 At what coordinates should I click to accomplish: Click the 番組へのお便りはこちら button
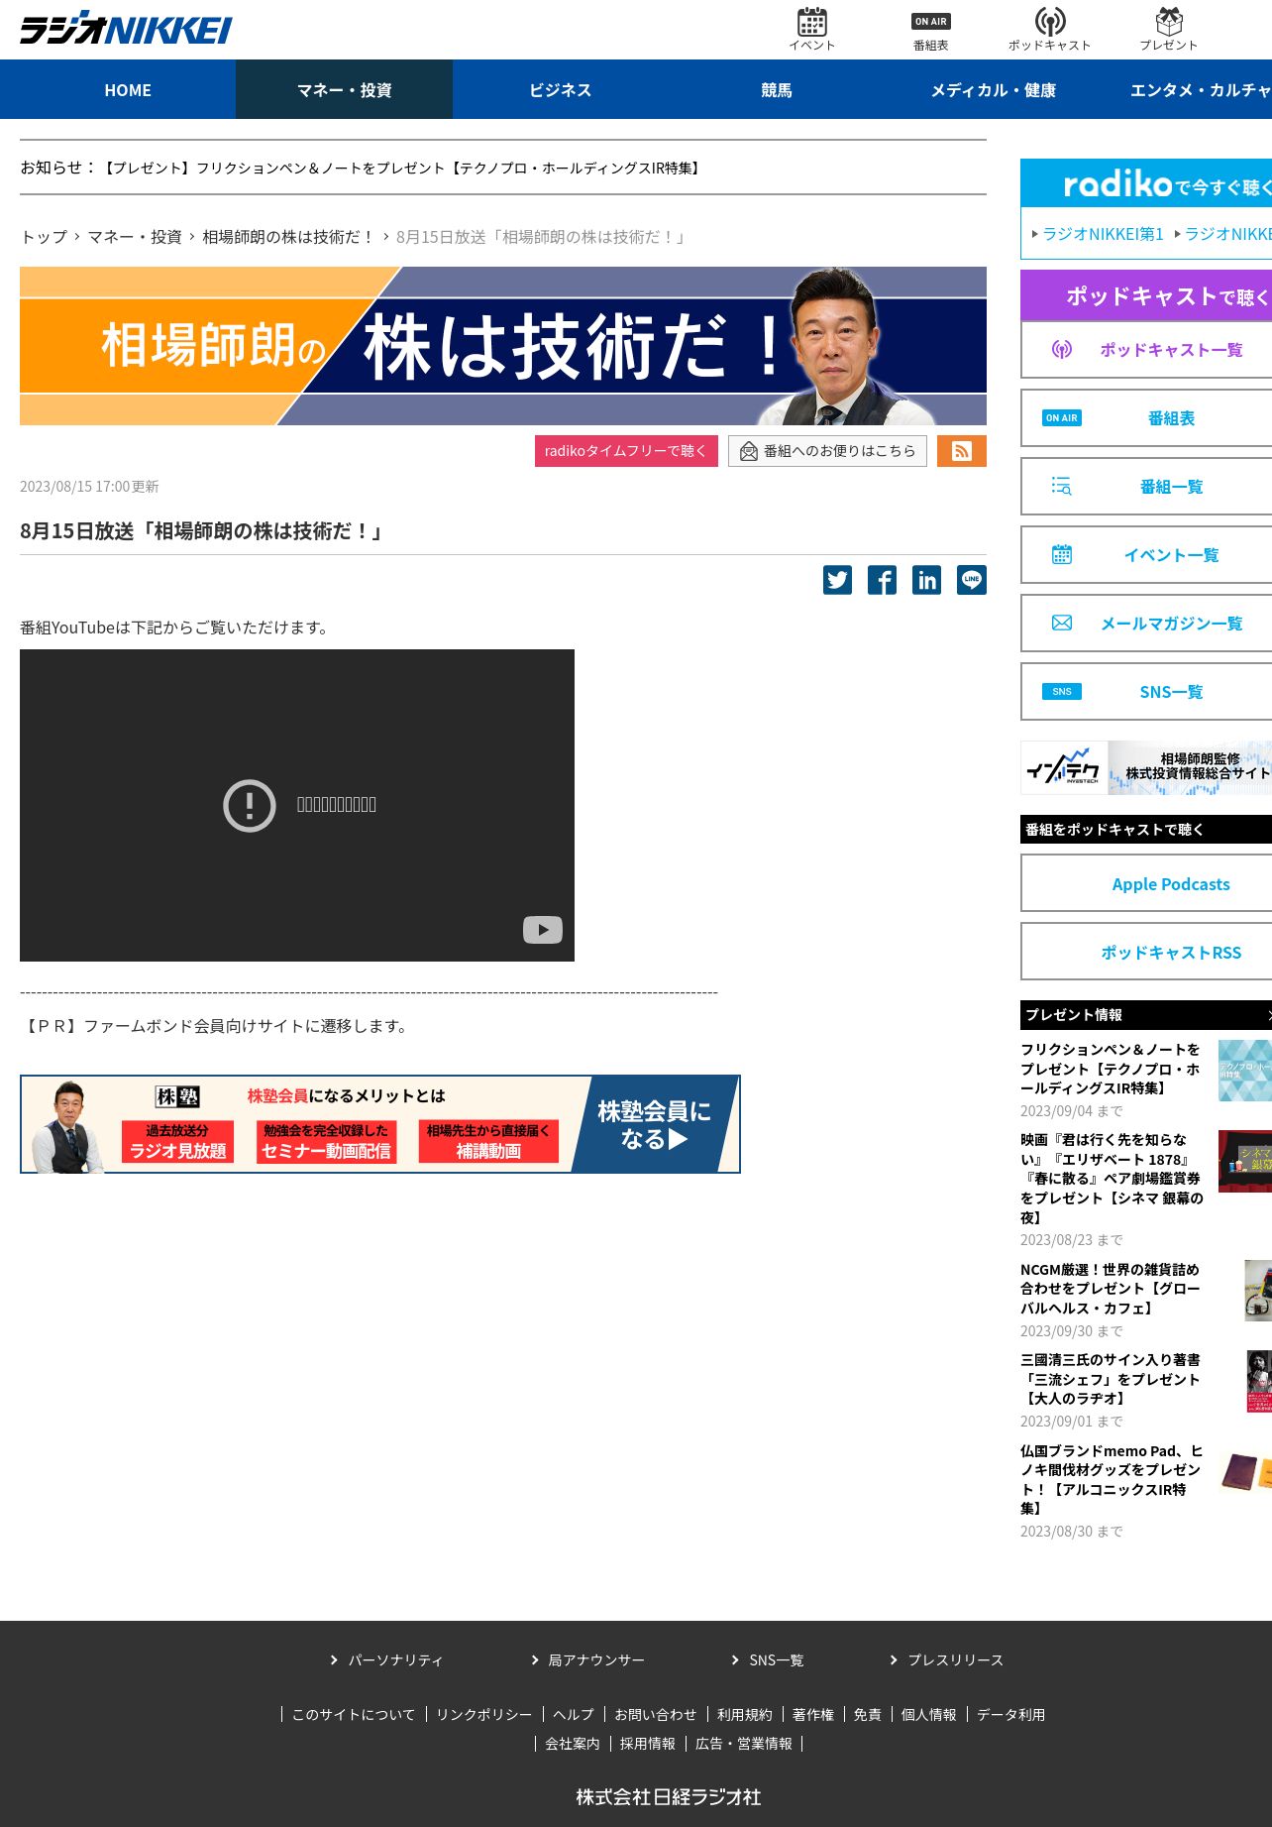pos(827,451)
